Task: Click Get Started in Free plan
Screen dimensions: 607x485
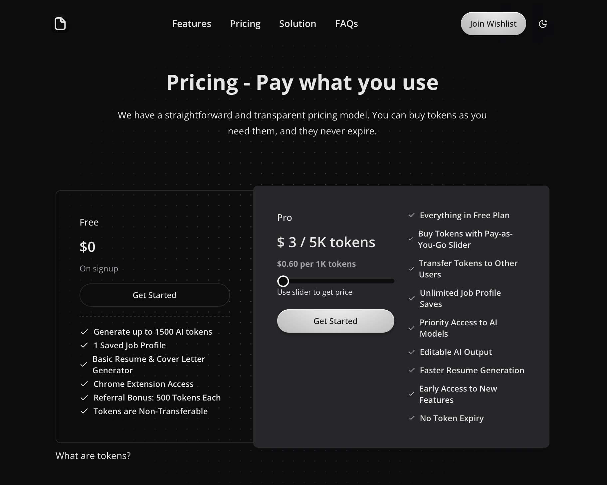Action: [x=154, y=295]
